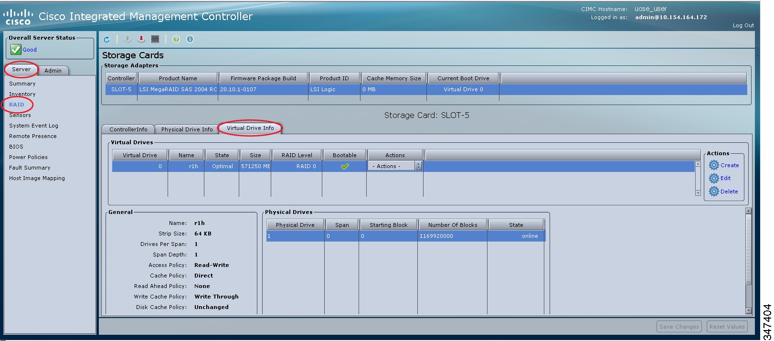Viewport: 774px width, 341px height.
Task: Click the Good server status link
Action: tap(30, 50)
